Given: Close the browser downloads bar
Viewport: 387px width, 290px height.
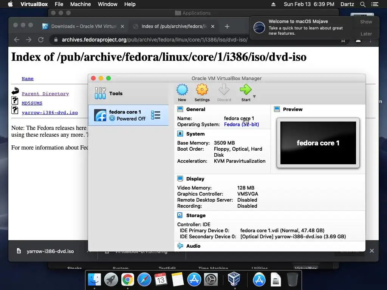Looking at the screenshot, I should (372, 251).
